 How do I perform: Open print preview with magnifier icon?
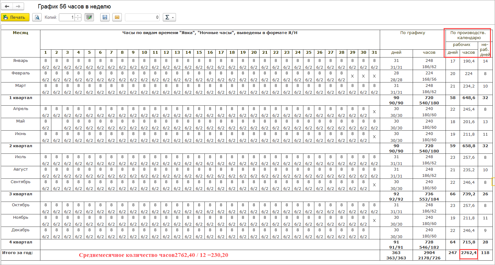click(37, 17)
